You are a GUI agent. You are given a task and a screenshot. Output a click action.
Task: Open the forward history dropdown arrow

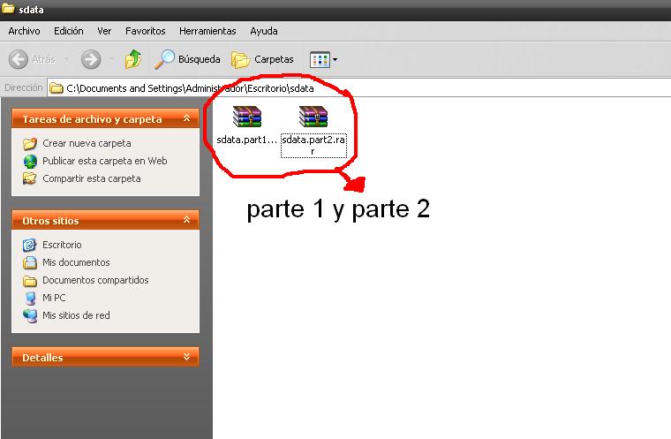(111, 59)
